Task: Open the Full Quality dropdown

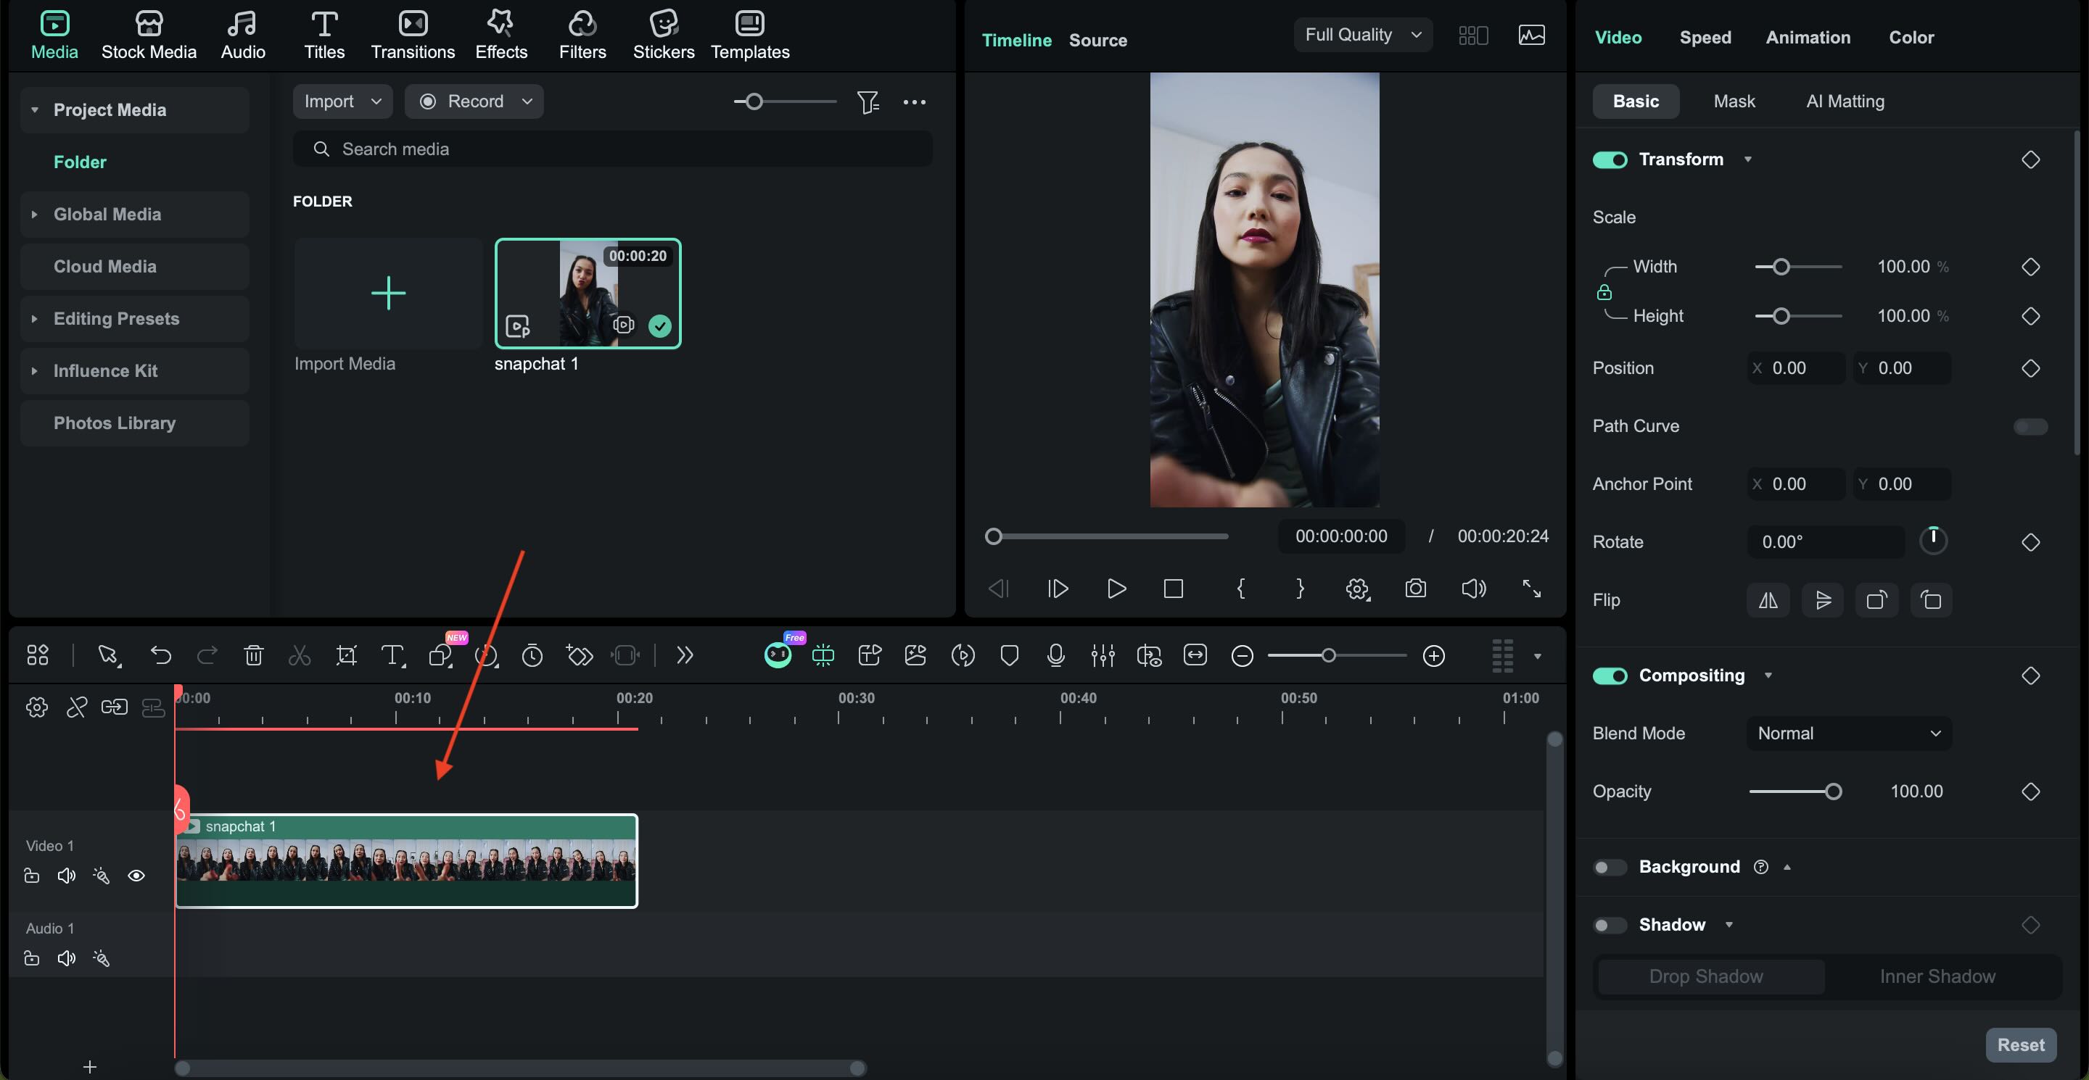Action: tap(1362, 35)
